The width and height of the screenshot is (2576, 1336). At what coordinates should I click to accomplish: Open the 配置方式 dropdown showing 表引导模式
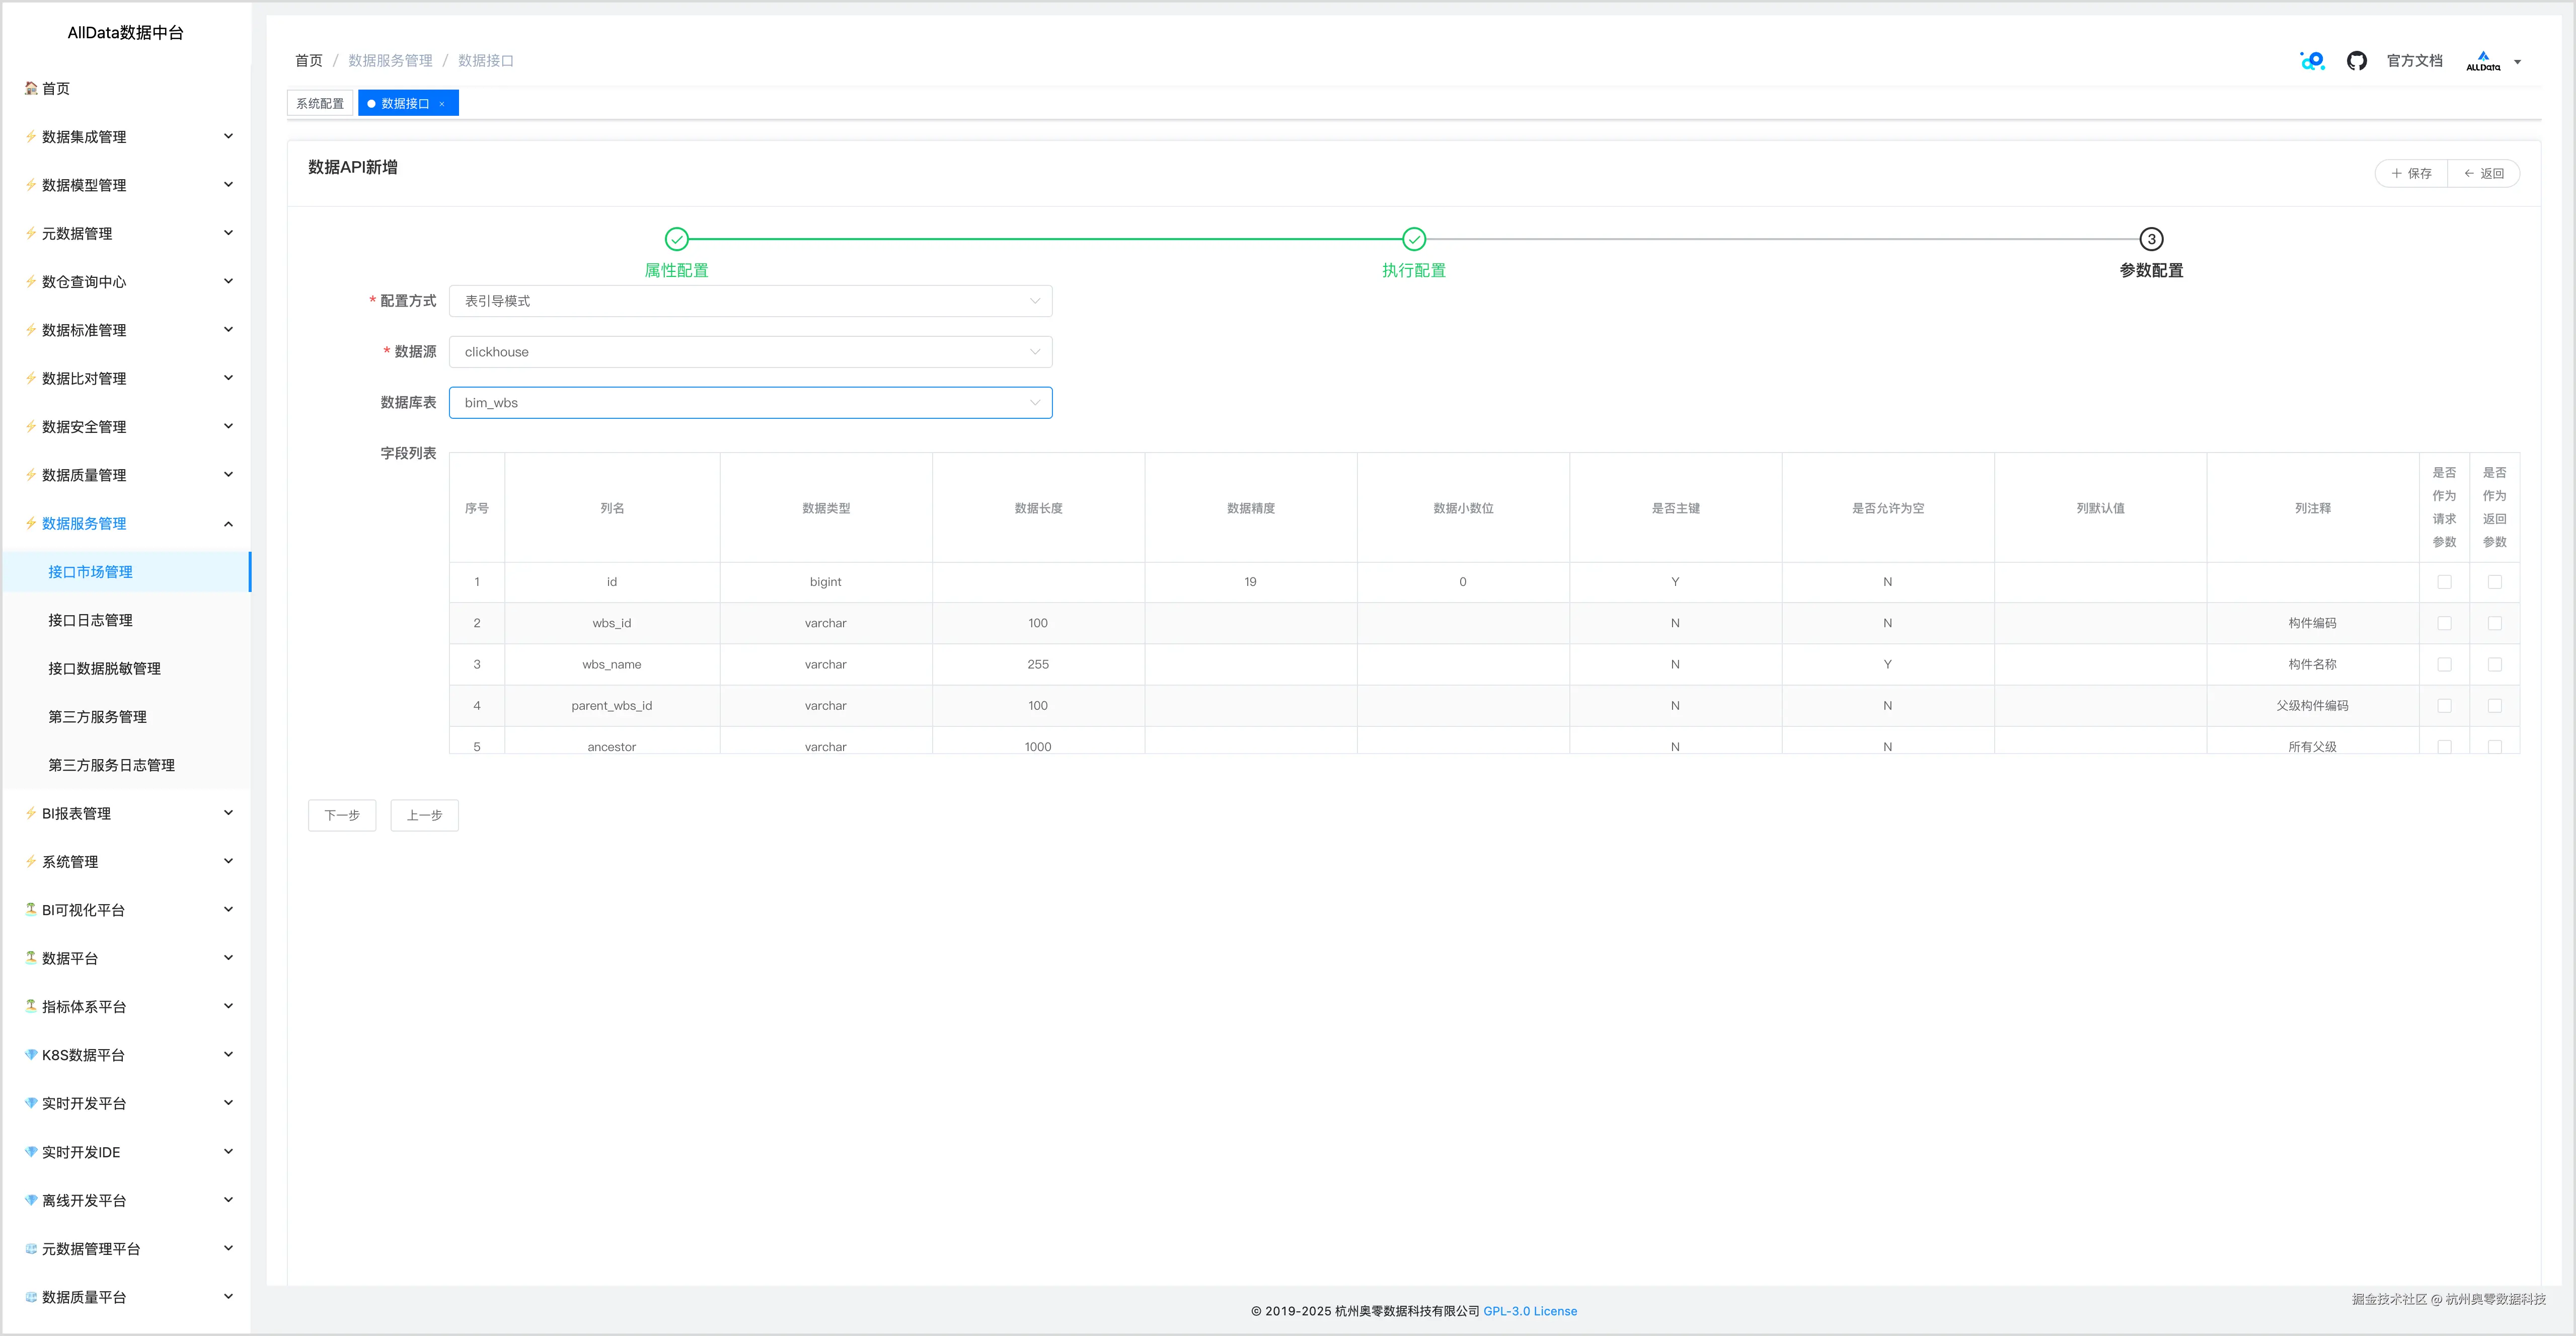[750, 301]
